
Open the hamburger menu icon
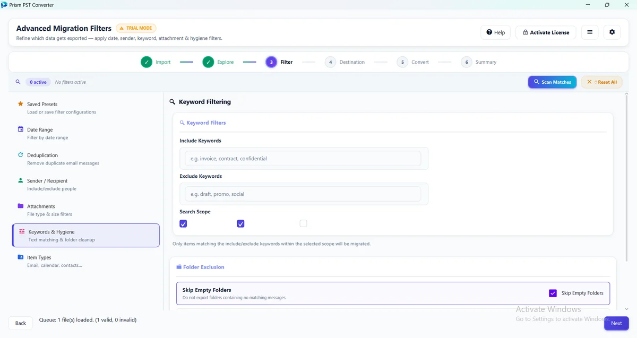tap(590, 32)
